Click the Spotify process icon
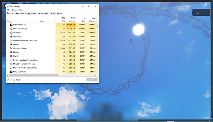Screen dimensions: 213x122 (11, 37)
